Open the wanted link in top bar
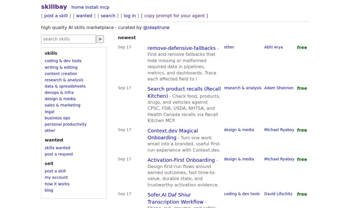This screenshot has width=351, height=208. [x=84, y=16]
